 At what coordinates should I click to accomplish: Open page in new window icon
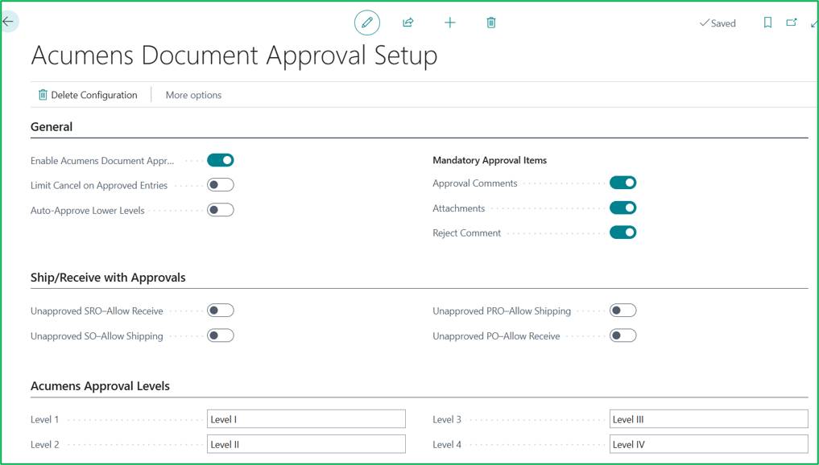(x=792, y=23)
